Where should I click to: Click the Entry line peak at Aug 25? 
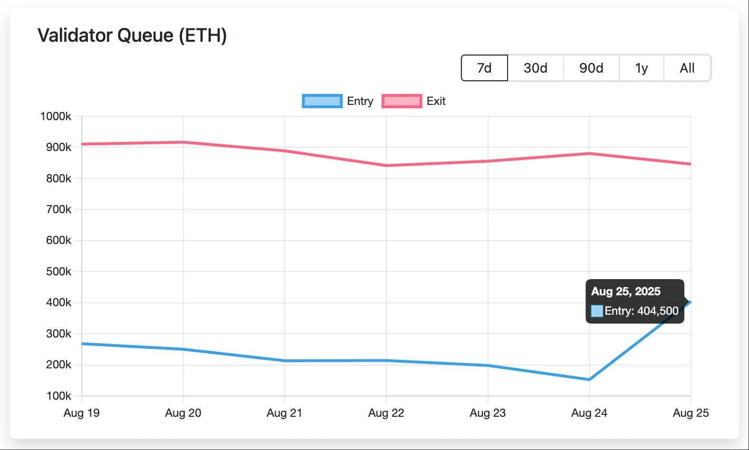pos(690,301)
